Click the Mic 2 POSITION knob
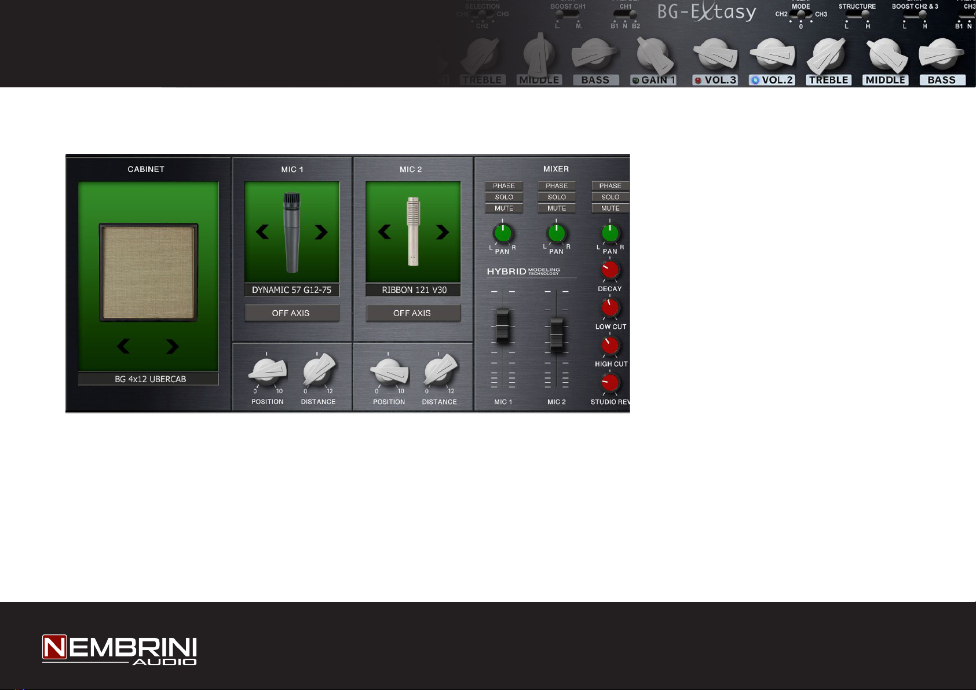The width and height of the screenshot is (976, 690). [389, 373]
